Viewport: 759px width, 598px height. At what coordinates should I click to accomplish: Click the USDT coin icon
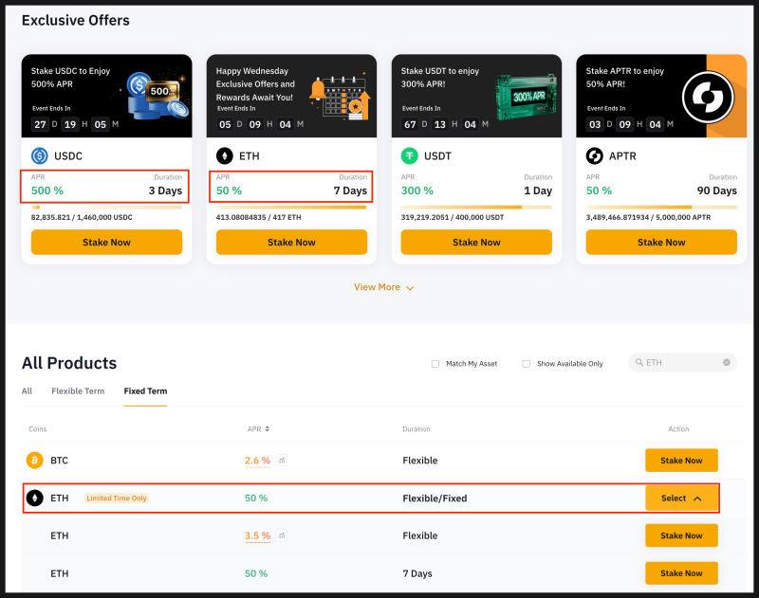(x=409, y=156)
